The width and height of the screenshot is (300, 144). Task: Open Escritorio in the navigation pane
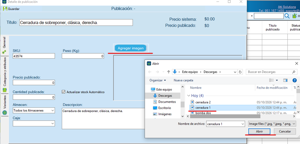coord(164,108)
